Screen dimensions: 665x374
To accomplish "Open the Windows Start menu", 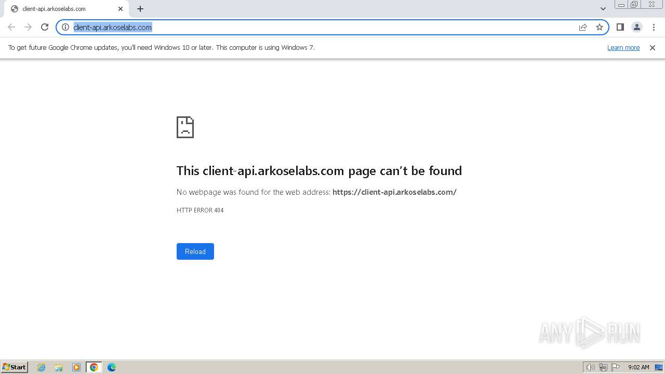I will (x=15, y=367).
